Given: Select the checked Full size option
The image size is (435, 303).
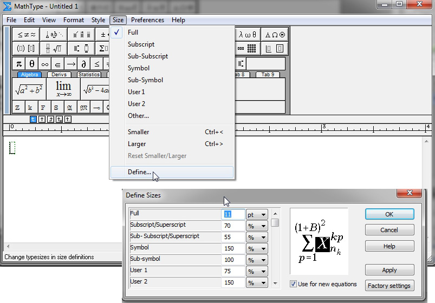Looking at the screenshot, I should [x=172, y=32].
